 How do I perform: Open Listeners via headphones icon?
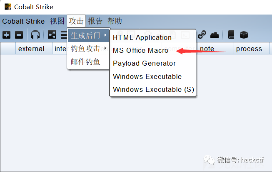click(x=35, y=35)
